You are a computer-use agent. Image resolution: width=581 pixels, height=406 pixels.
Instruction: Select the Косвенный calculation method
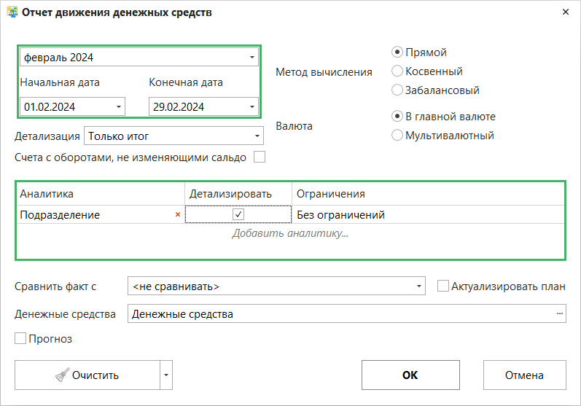(397, 71)
